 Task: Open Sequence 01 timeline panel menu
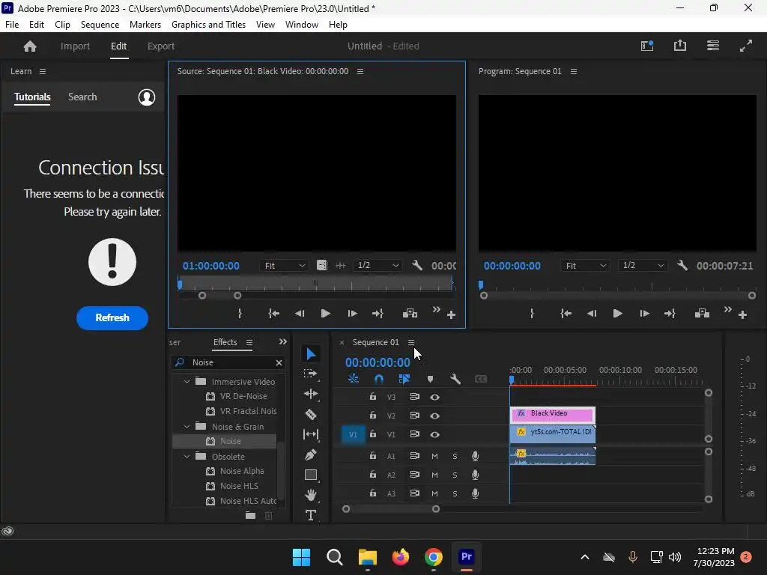point(411,342)
